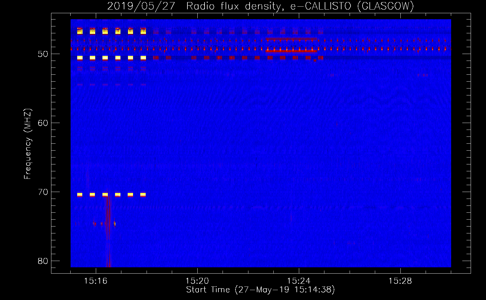
Task: Click the '80' frequency tick label
Action: [x=43, y=261]
